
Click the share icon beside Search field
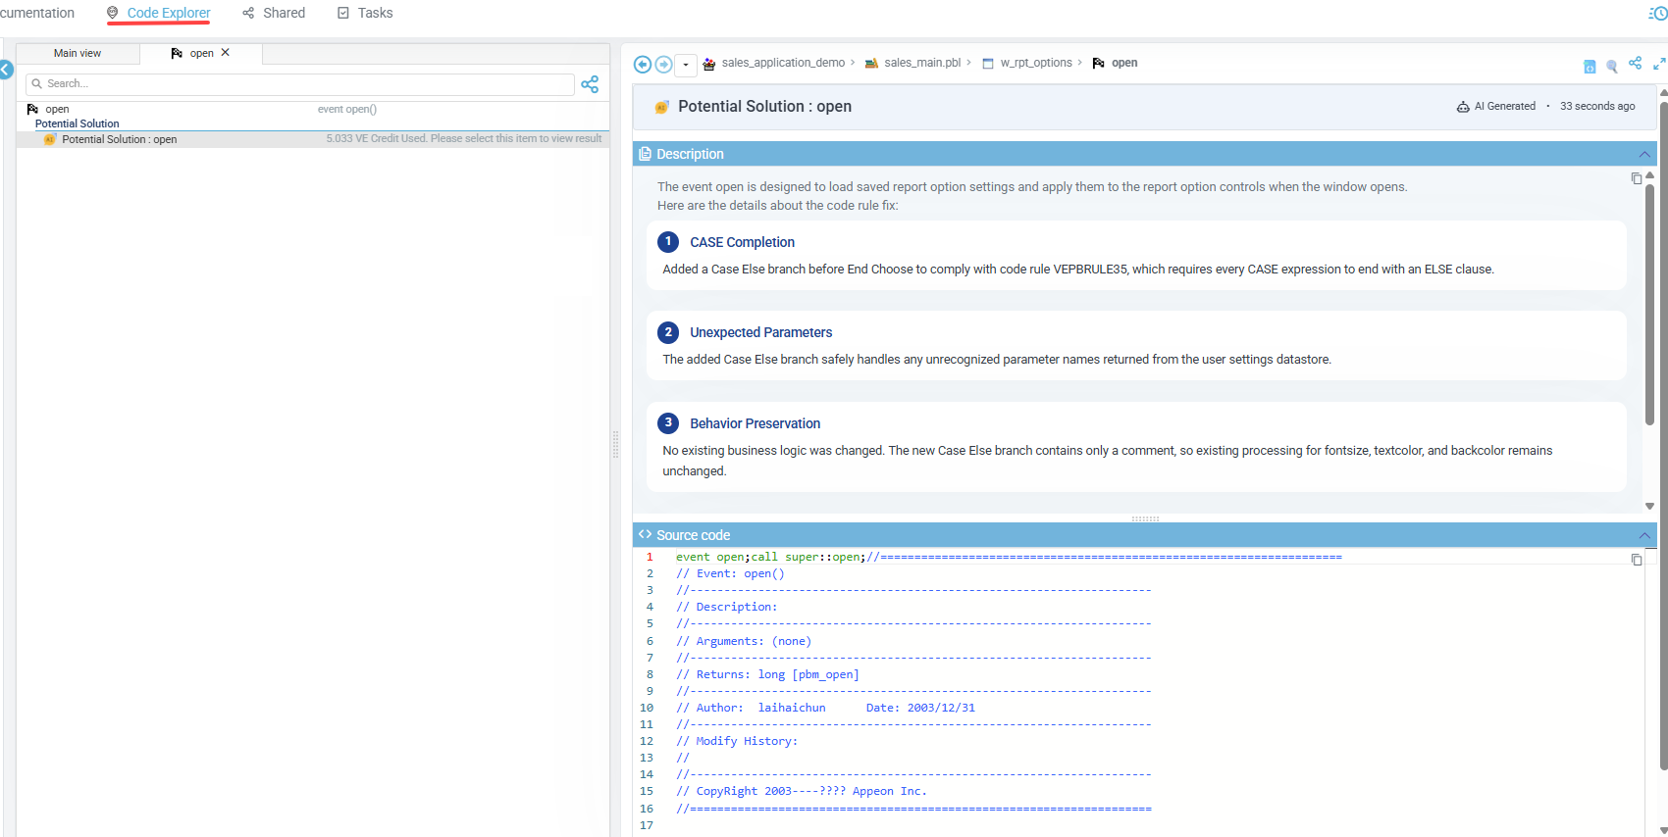coord(590,84)
